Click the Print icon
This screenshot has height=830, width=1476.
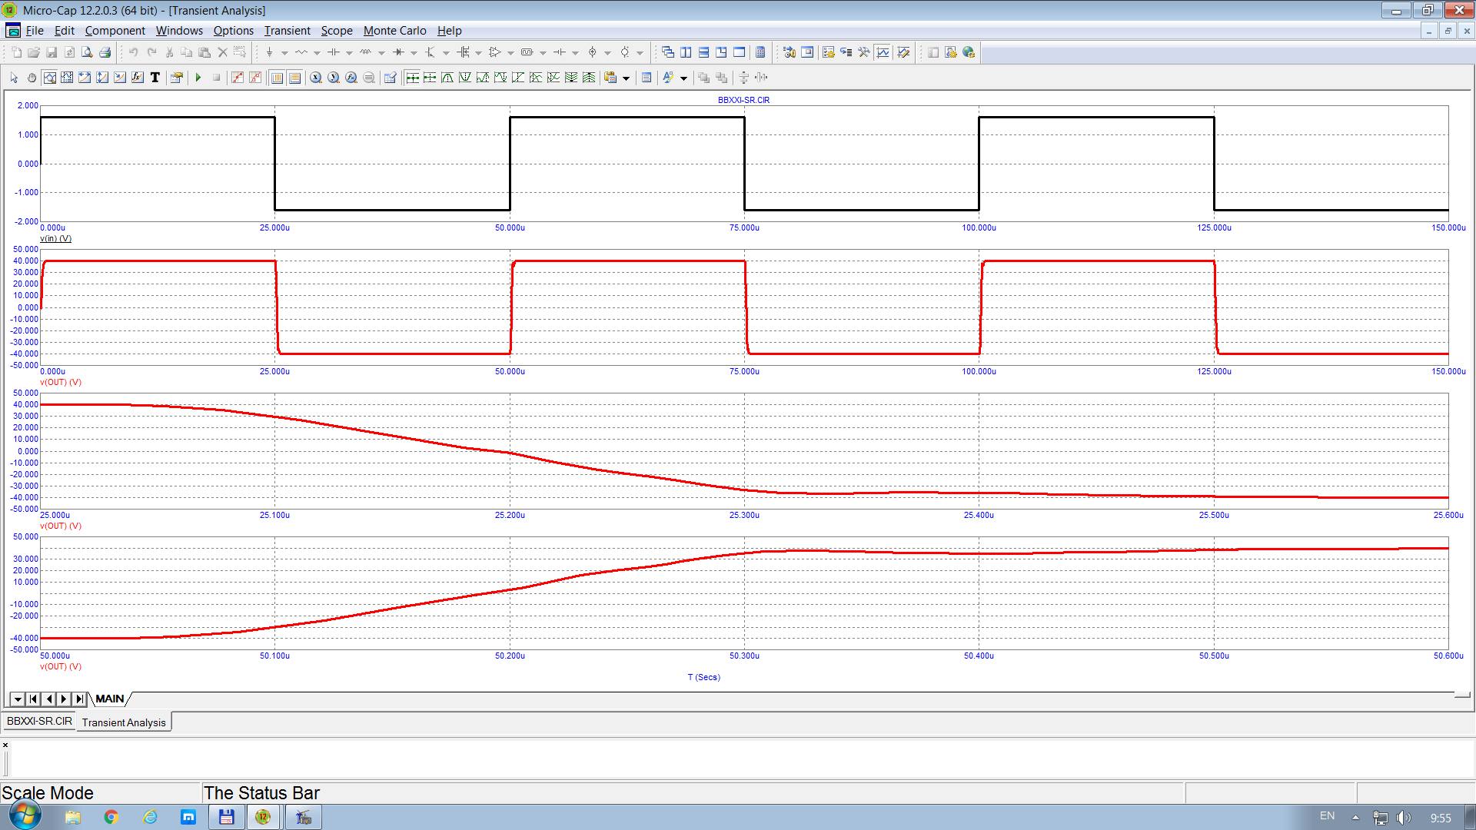coord(105,53)
